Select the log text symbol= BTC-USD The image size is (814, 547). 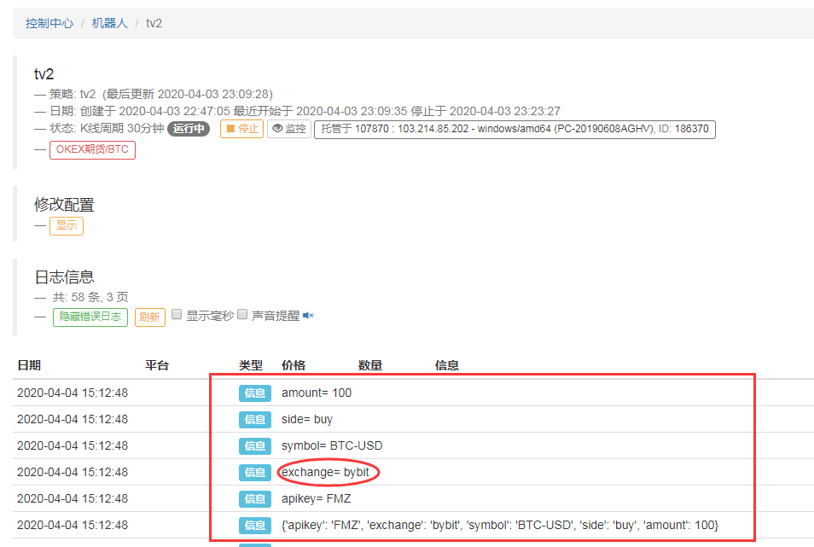click(332, 445)
